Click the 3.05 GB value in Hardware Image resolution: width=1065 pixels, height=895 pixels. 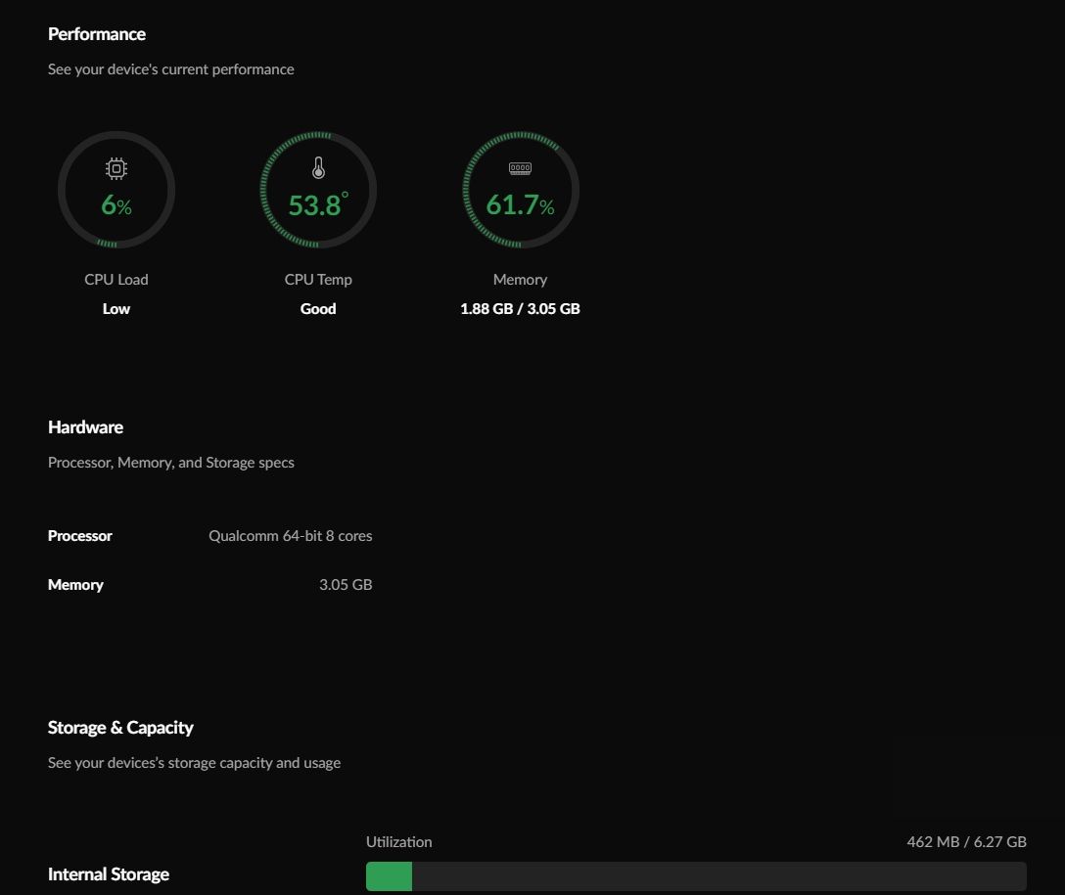pos(346,585)
